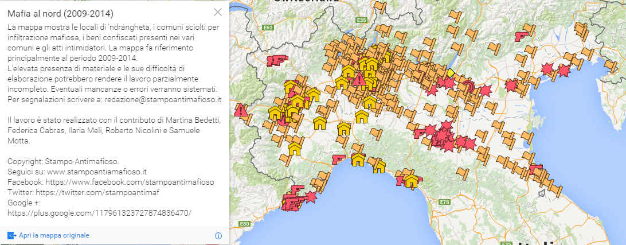Image resolution: width=626 pixels, height=245 pixels.
Task: Select the red gun marker near road E62
Action: tap(277, 60)
